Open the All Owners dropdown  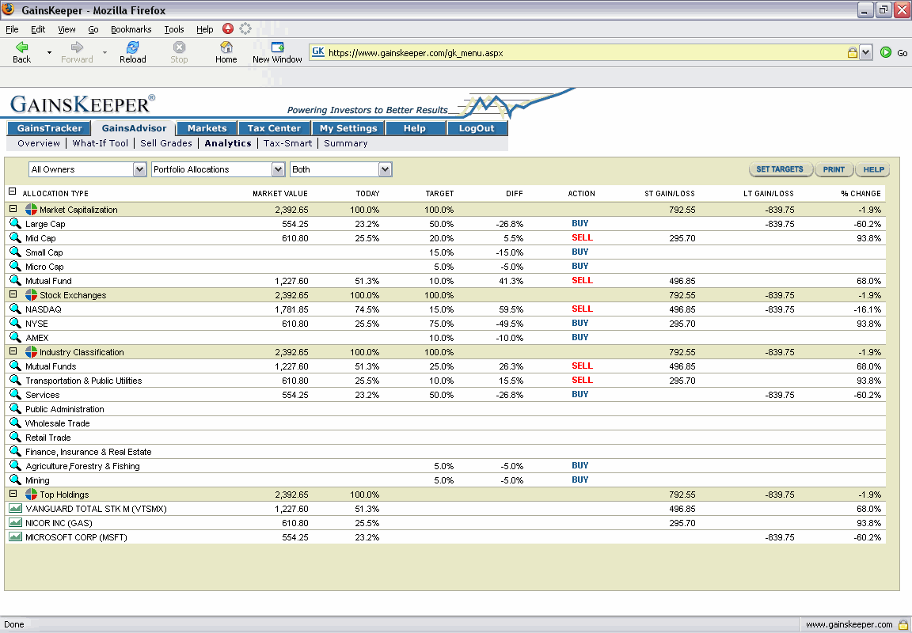(139, 169)
